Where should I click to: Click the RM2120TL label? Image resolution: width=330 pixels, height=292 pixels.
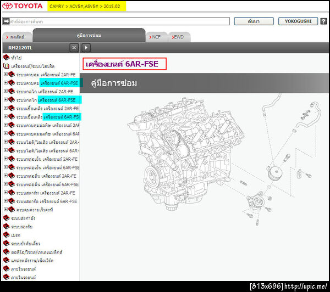tap(20, 48)
